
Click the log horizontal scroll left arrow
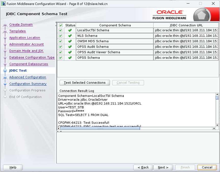(x=59, y=128)
